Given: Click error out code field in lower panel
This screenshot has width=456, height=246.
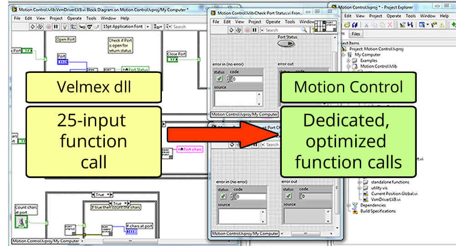Looking at the screenshot, I should (x=315, y=196).
